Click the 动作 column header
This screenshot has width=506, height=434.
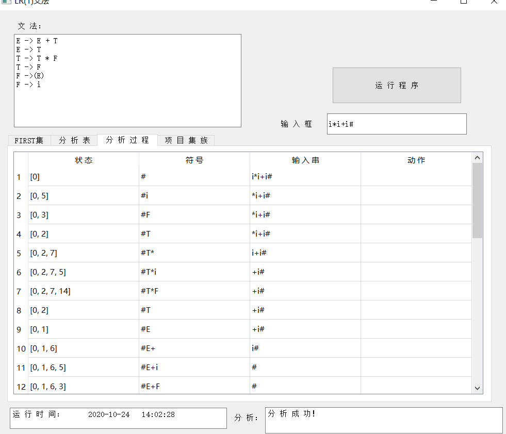[416, 160]
